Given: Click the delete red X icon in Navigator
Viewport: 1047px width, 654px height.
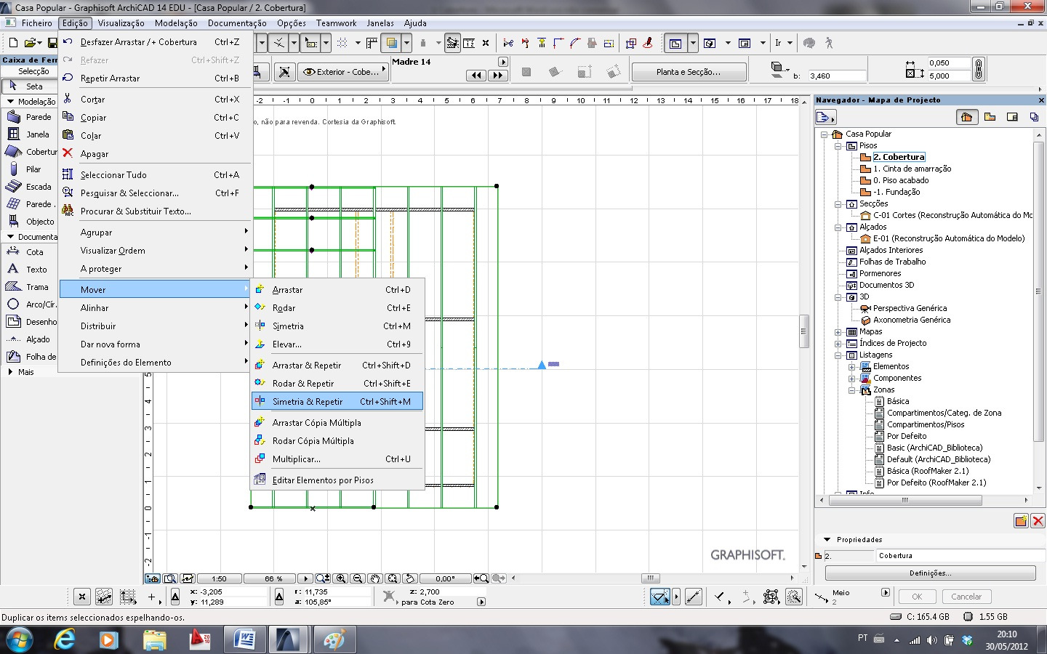Looking at the screenshot, I should pyautogui.click(x=1038, y=520).
